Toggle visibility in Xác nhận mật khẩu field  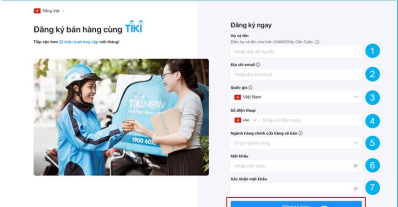(356, 189)
